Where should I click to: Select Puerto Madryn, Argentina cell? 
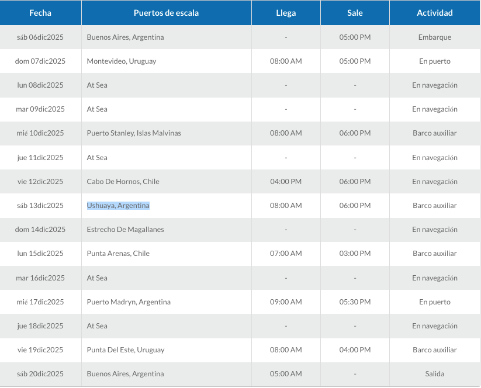pyautogui.click(x=129, y=302)
